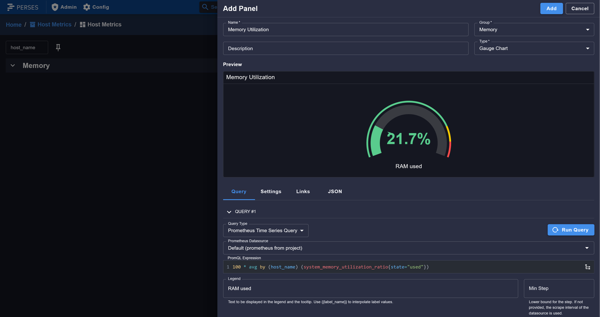Viewport: 600px width, 317px height.
Task: Switch to the Settings tab
Action: click(270, 192)
